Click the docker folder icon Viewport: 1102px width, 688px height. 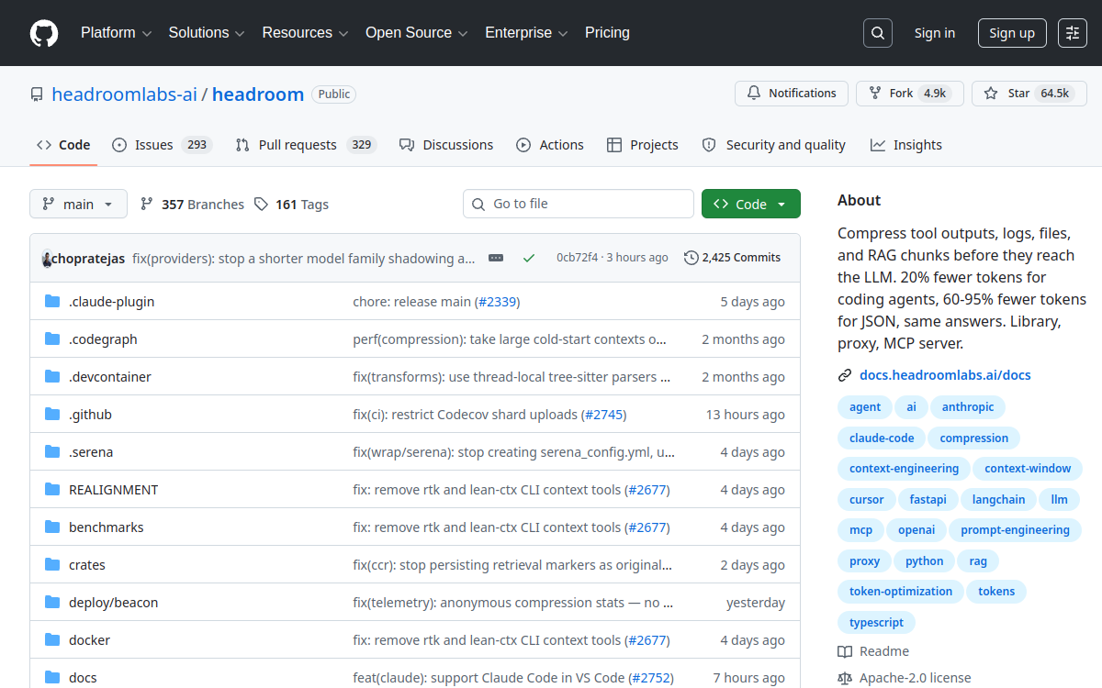(x=52, y=640)
